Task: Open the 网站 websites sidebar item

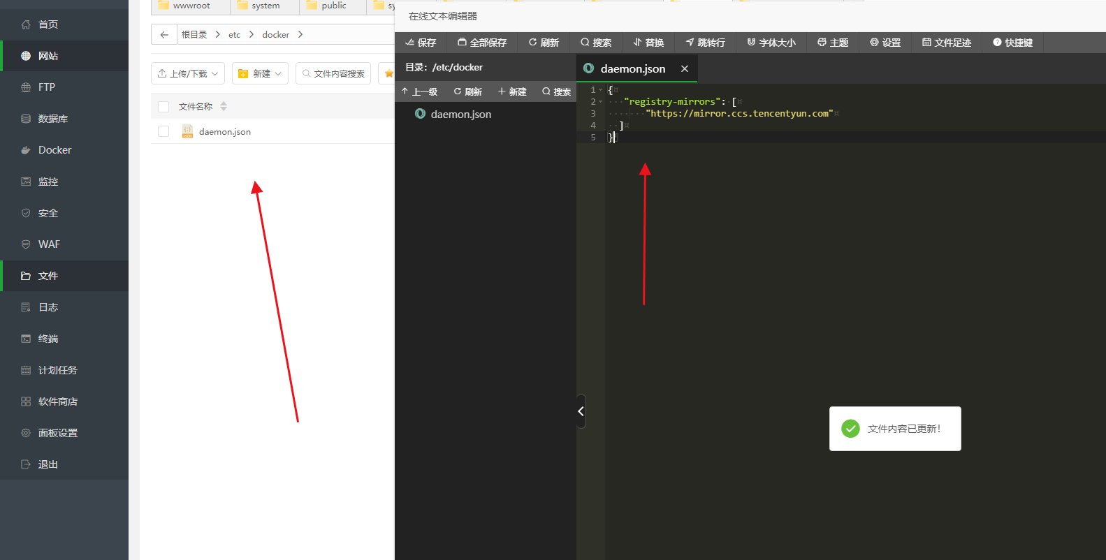Action: pyautogui.click(x=64, y=56)
